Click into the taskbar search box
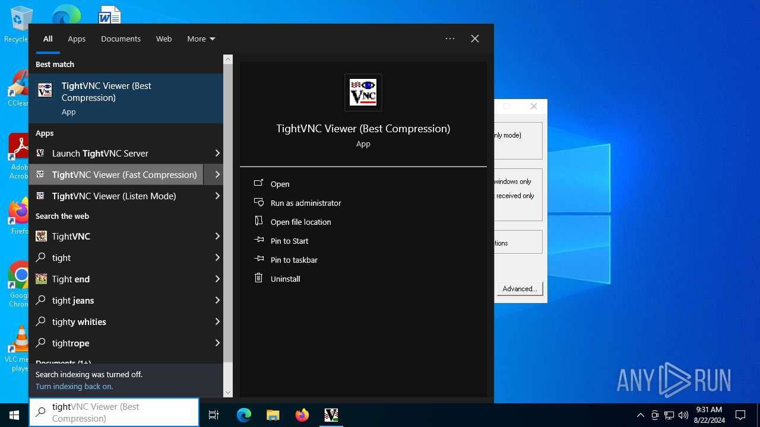 (114, 412)
